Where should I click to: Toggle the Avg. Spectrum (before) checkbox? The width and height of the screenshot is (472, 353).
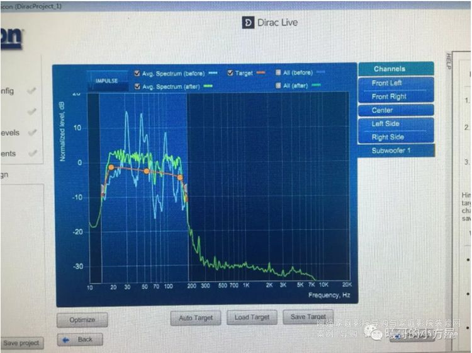click(137, 73)
